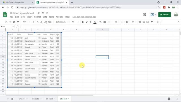Click the Insert link icon
Screen dimensions: 181x102
(140, 22)
